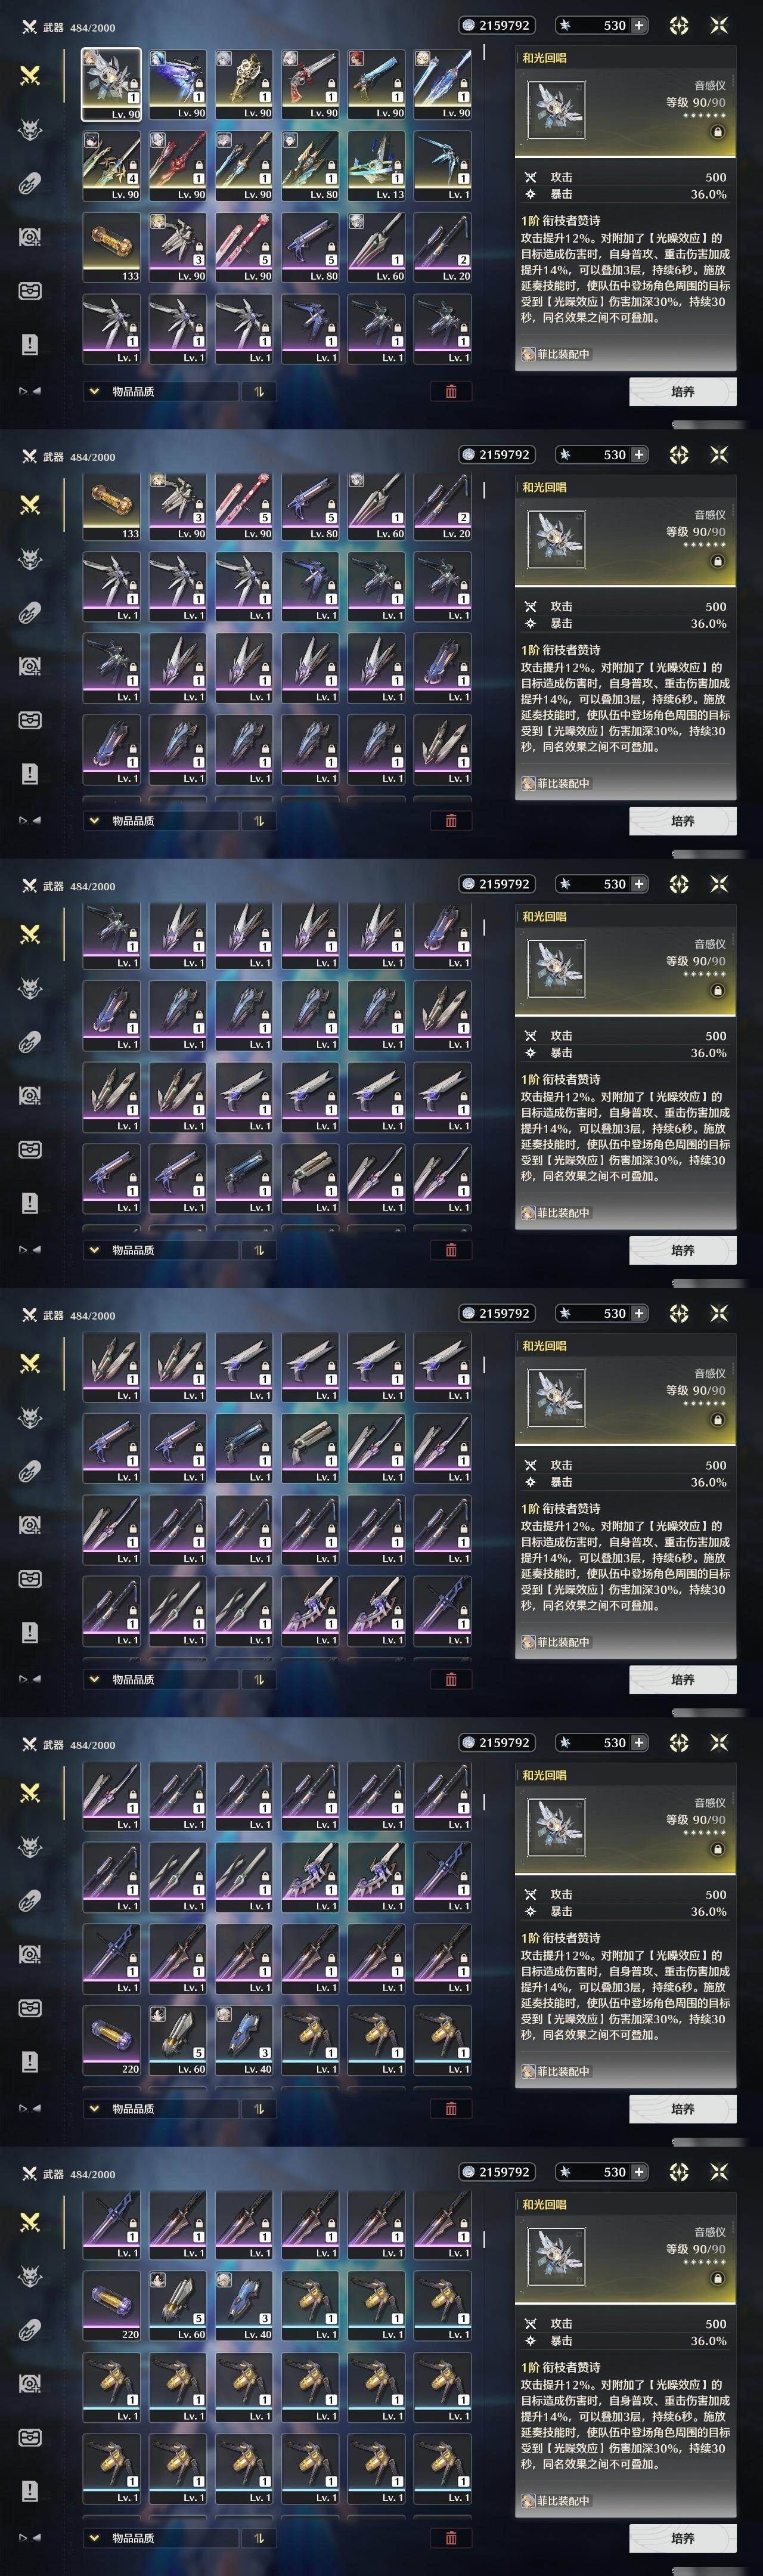763x2576 pixels.
Task: Select the Lv. 13 weapon thumbnail
Action: click(376, 166)
